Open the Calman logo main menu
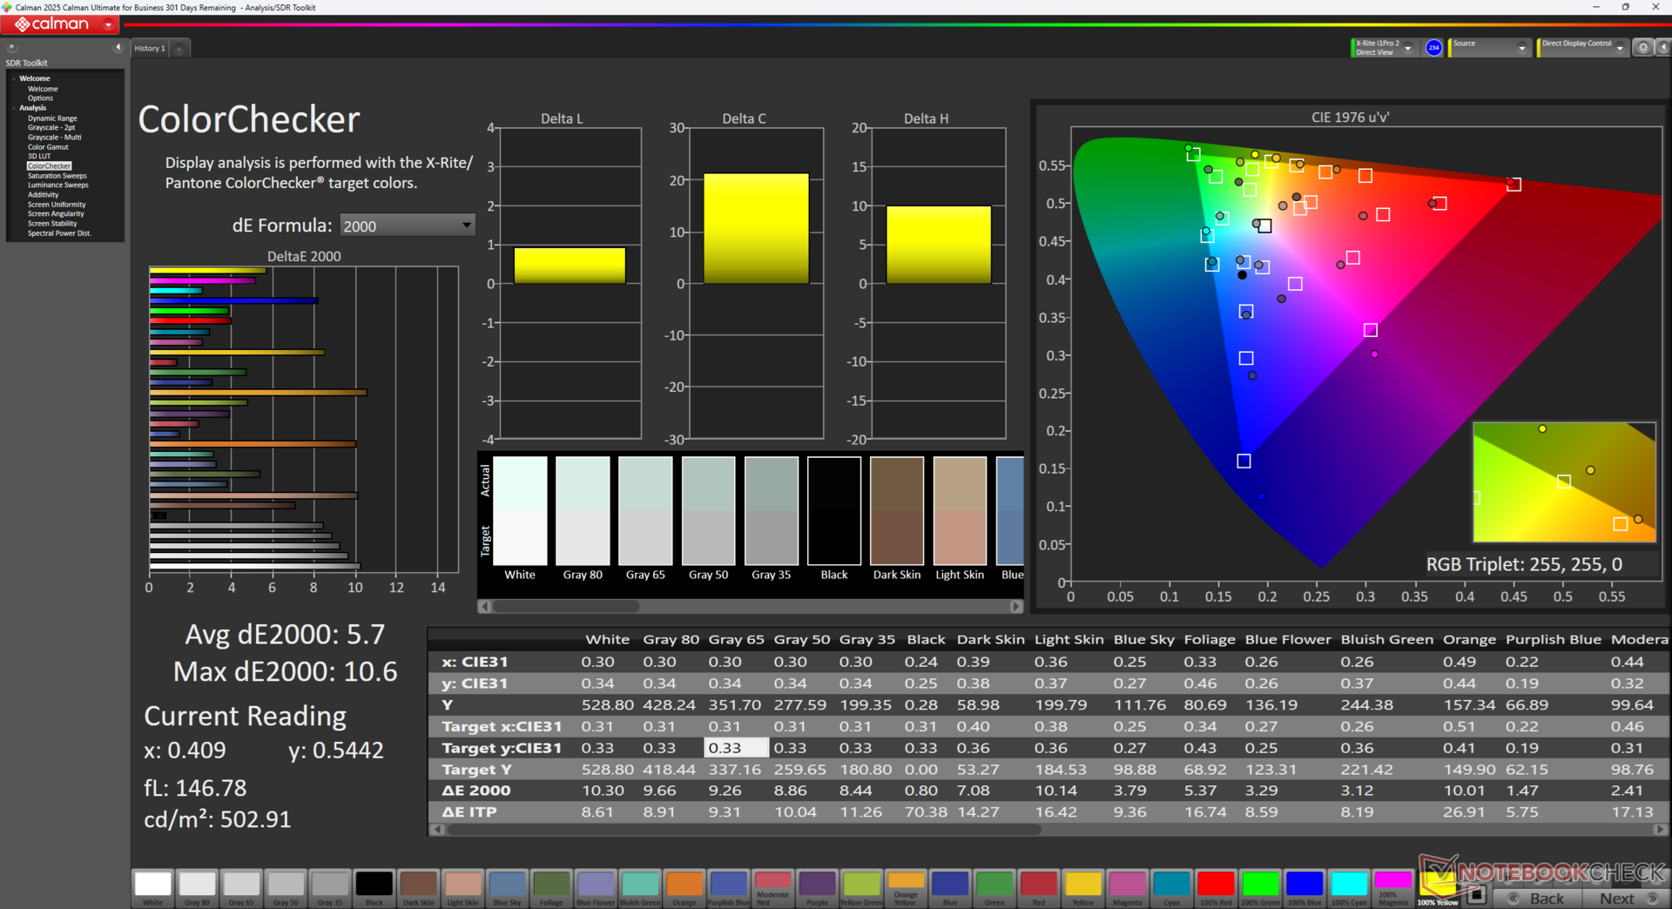This screenshot has width=1672, height=909. [x=61, y=24]
